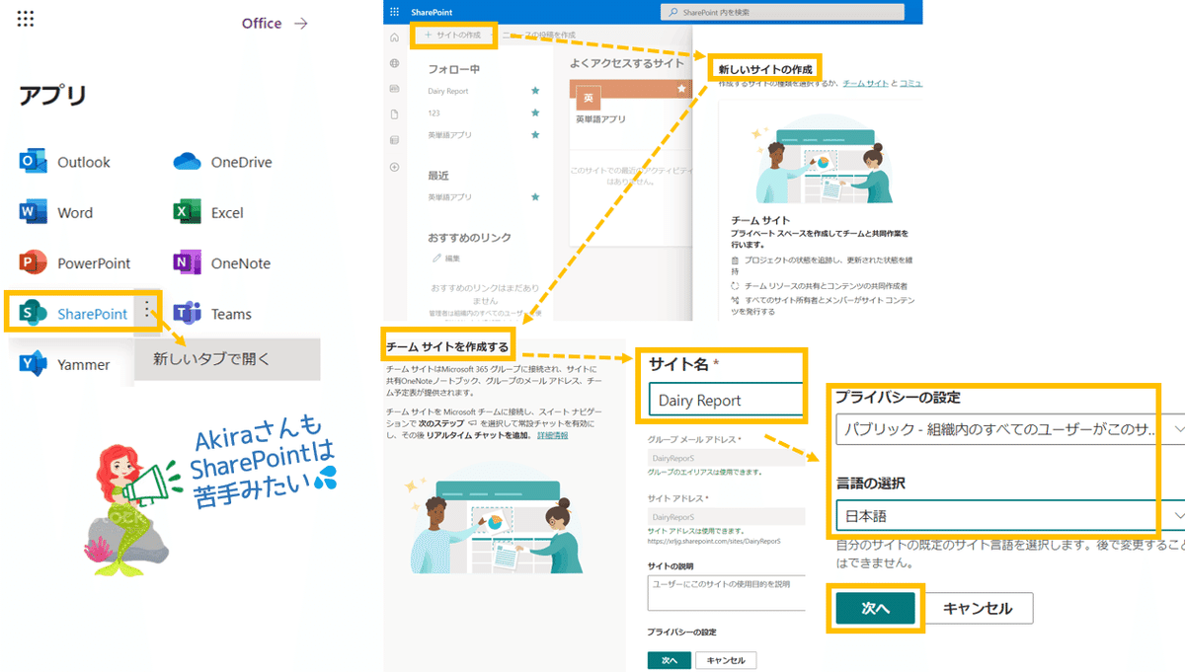Go to SharePoint home icon in rail
Image resolution: width=1185 pixels, height=672 pixels.
395,37
